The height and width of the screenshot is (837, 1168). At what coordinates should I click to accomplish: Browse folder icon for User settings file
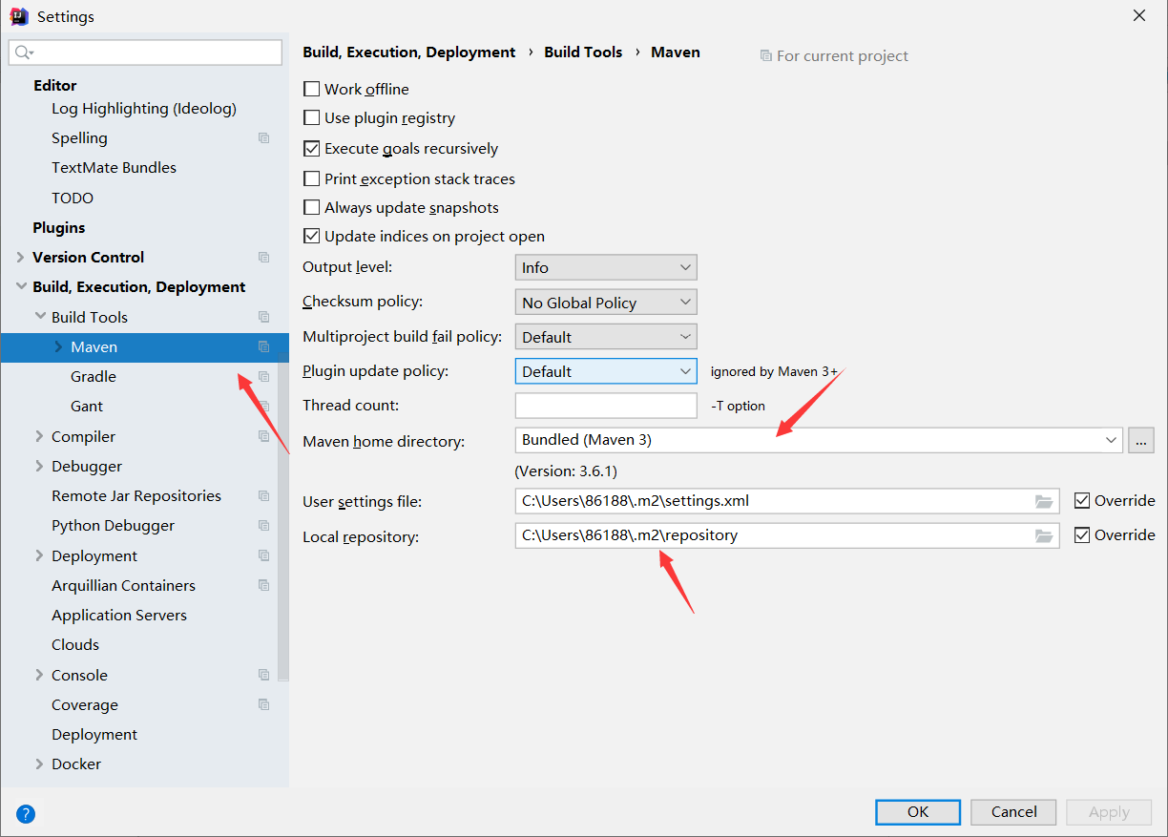(x=1044, y=501)
